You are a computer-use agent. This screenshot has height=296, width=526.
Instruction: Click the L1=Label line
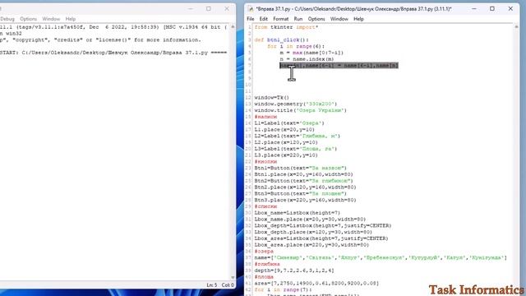pyautogui.click(x=289, y=123)
